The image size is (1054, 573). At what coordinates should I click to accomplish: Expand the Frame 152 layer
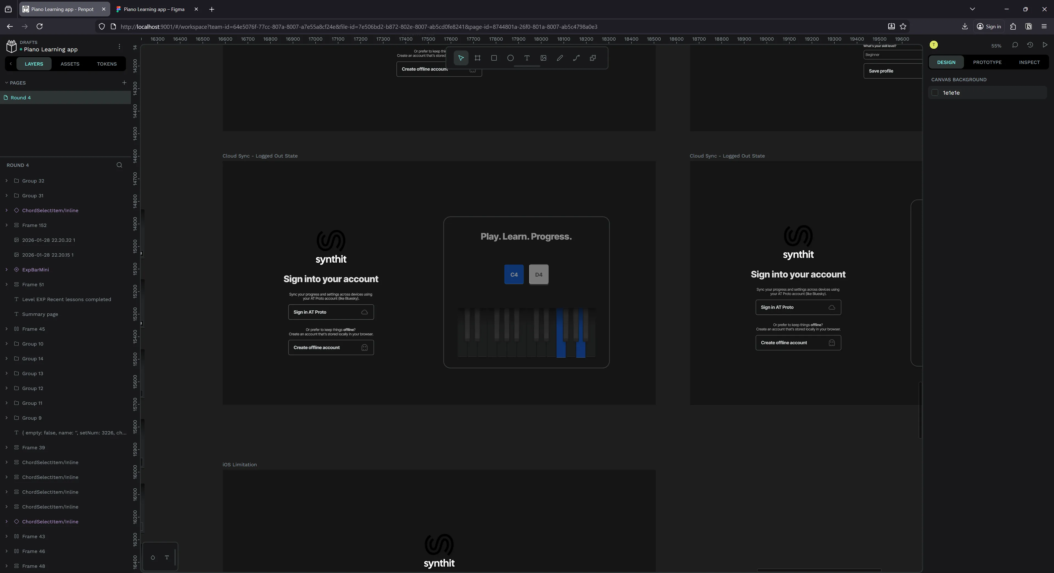tap(7, 225)
